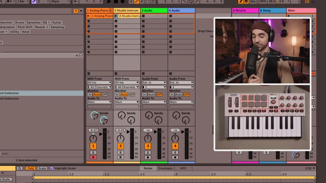Select the Vocal browser tag
This screenshot has height=183, width=326.
pyautogui.click(x=25, y=32)
